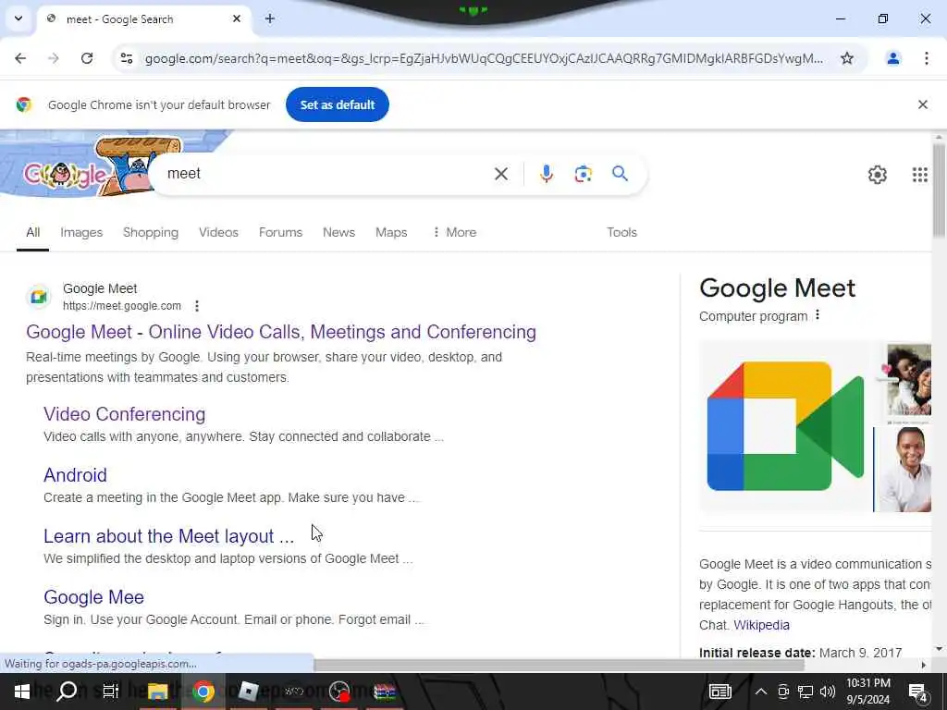Open the volume control in system tray
This screenshot has height=710, width=947.
click(828, 692)
